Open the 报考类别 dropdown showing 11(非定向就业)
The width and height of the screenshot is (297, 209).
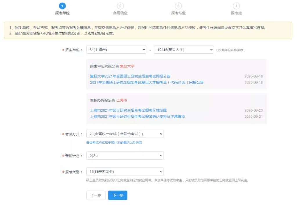pyautogui.click(x=125, y=172)
